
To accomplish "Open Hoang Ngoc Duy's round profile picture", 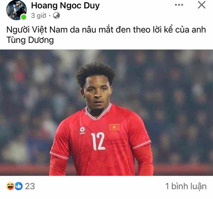I will 16,10.
